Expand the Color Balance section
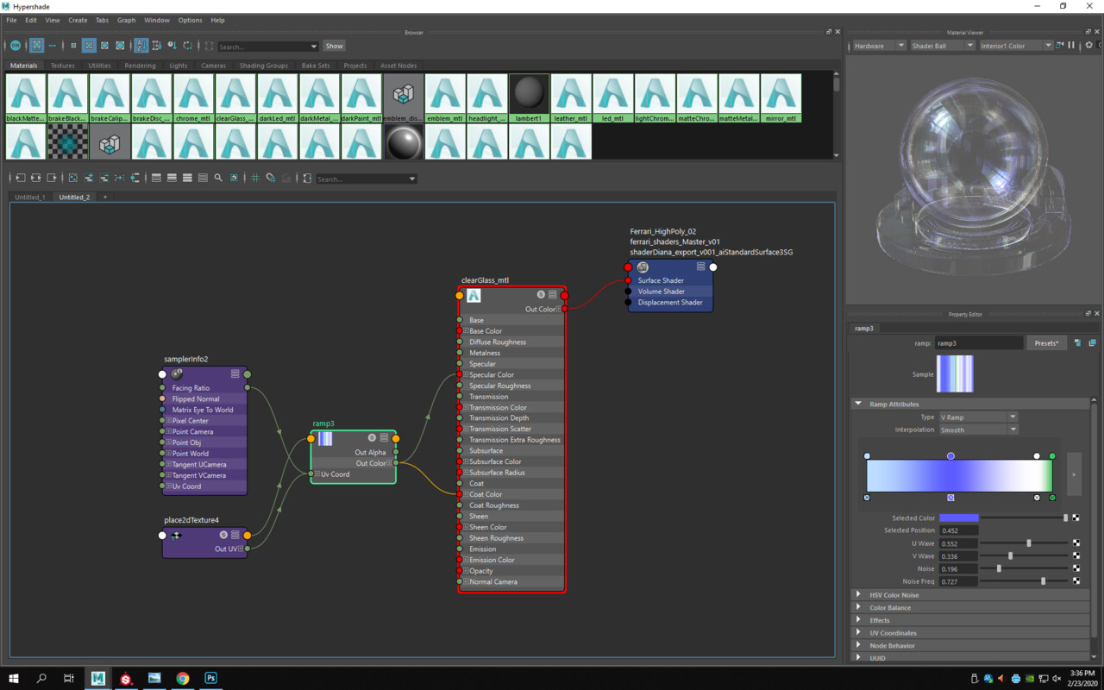 (858, 607)
